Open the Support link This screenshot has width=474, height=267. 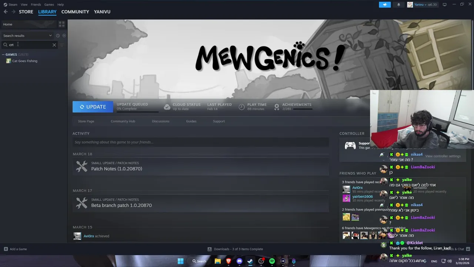(x=219, y=121)
